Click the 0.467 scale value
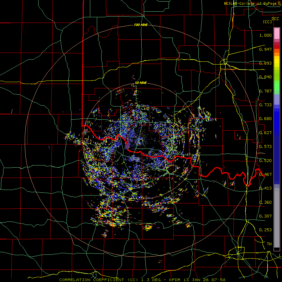 [x=265, y=175]
